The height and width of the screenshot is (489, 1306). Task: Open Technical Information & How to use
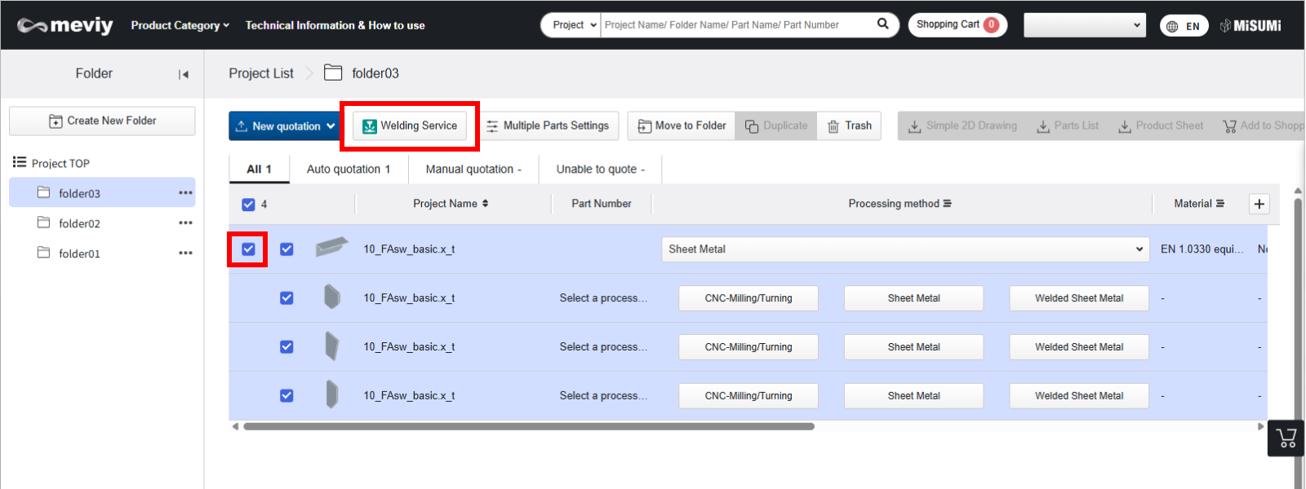(335, 25)
